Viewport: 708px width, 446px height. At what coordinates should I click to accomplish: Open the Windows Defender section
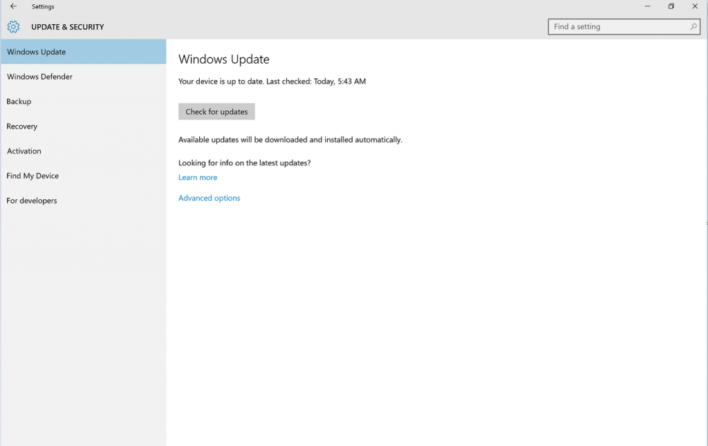coord(39,77)
